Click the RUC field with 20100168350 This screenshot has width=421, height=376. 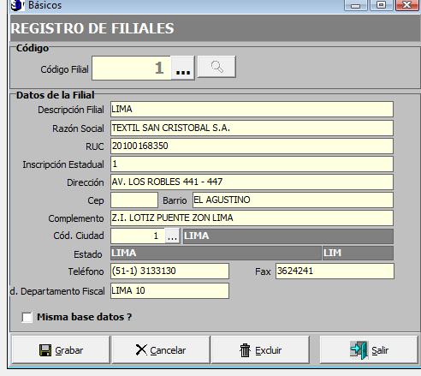pyautogui.click(x=252, y=146)
